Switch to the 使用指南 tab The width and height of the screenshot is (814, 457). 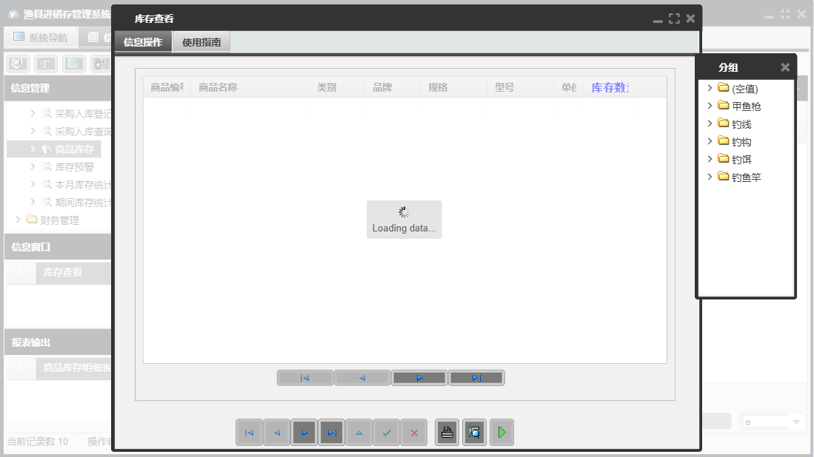point(201,42)
